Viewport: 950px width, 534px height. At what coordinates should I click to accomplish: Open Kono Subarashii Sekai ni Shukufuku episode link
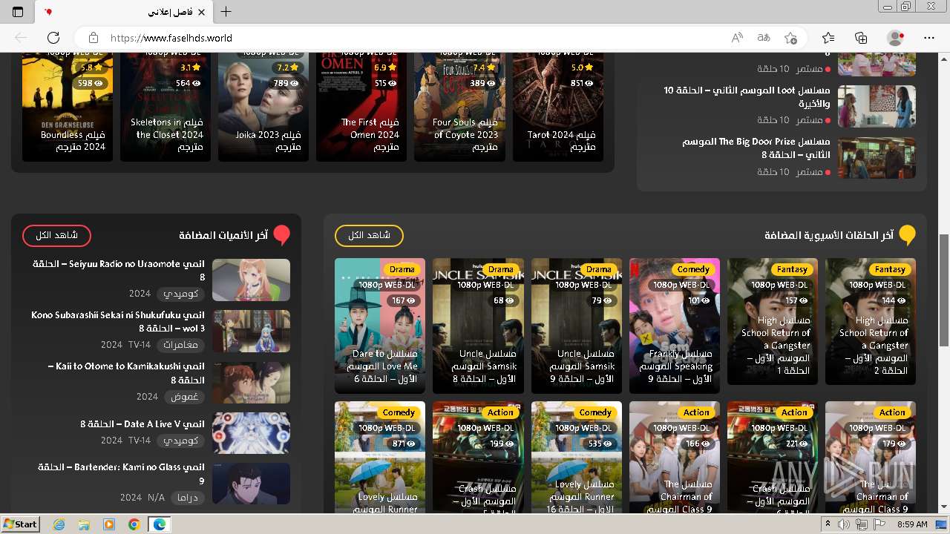point(118,321)
